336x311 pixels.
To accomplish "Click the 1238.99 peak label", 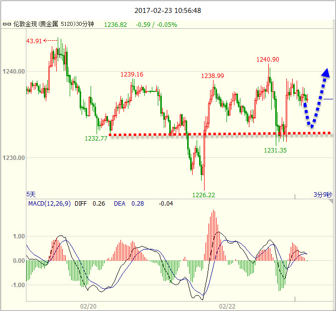I will (x=213, y=76).
